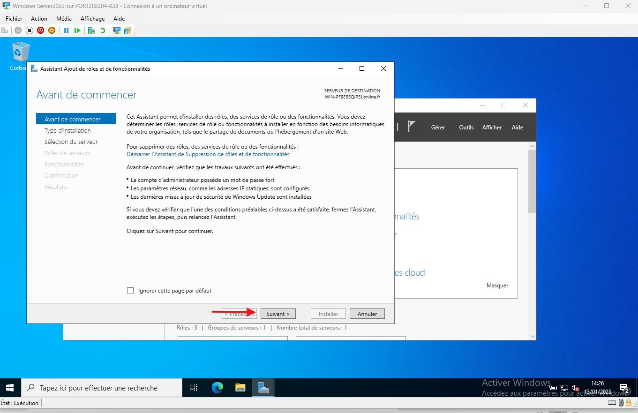Open File Explorer from the taskbar
The image size is (638, 413).
[x=240, y=388]
